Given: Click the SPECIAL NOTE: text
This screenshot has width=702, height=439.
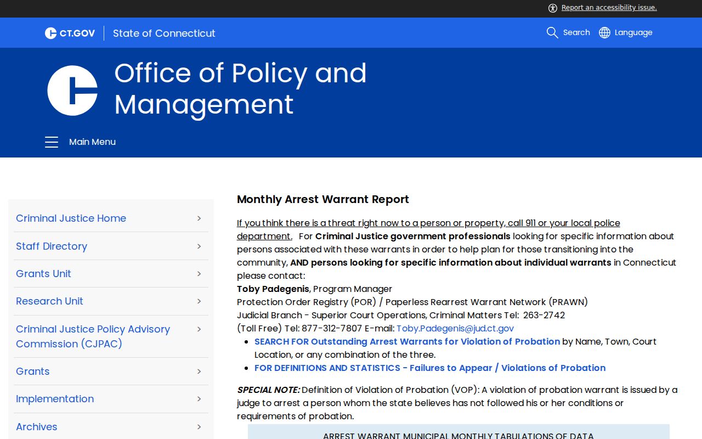Looking at the screenshot, I should click(x=268, y=390).
